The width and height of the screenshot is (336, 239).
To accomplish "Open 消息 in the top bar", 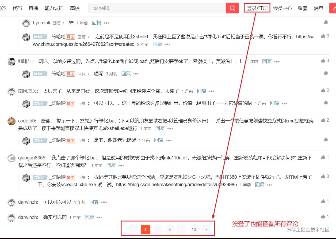I will (x=319, y=8).
